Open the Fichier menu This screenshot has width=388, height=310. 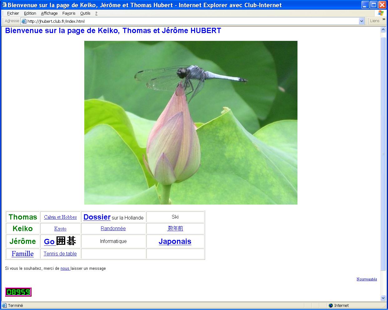[13, 13]
